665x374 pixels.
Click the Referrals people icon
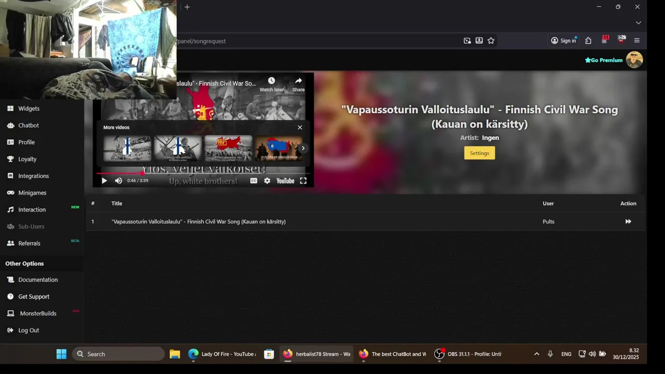point(10,243)
